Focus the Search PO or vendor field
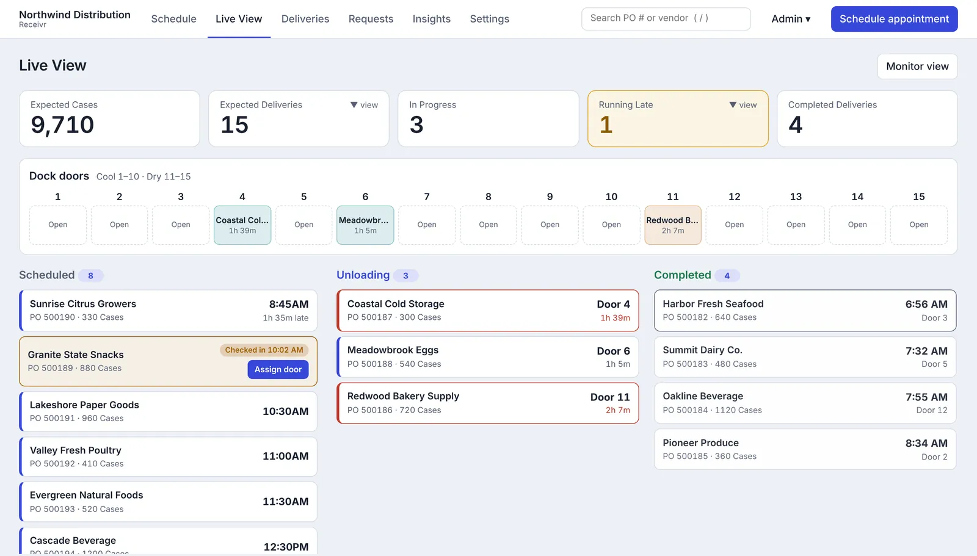Image resolution: width=977 pixels, height=556 pixels. (x=666, y=18)
